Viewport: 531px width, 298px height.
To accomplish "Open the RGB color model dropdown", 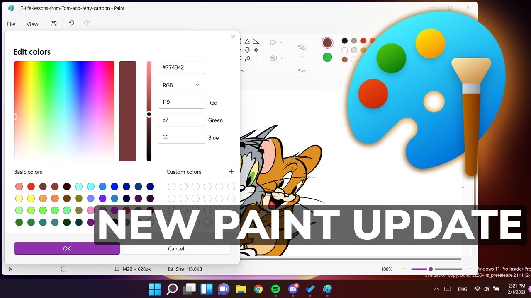I will click(x=181, y=85).
